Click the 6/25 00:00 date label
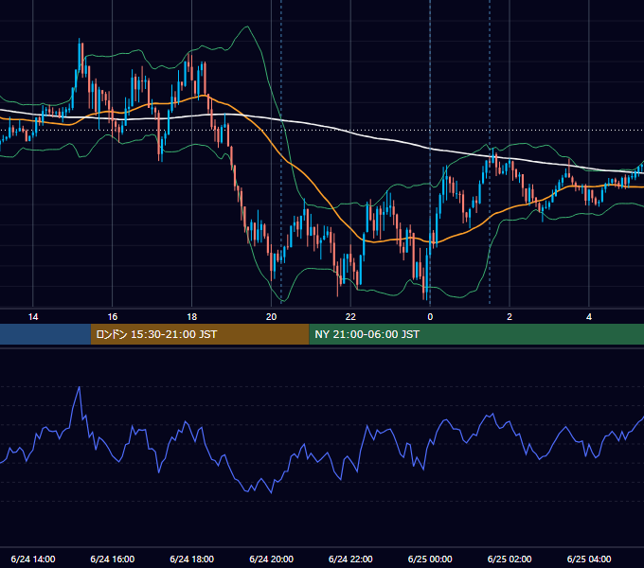The image size is (644, 568). [430, 559]
